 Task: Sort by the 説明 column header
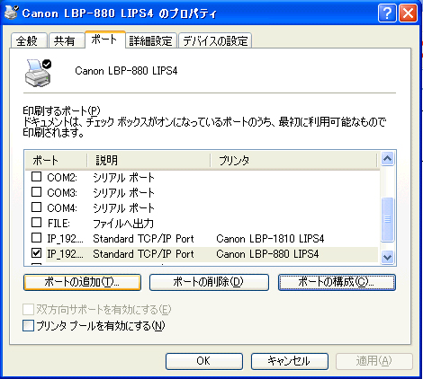click(x=148, y=161)
